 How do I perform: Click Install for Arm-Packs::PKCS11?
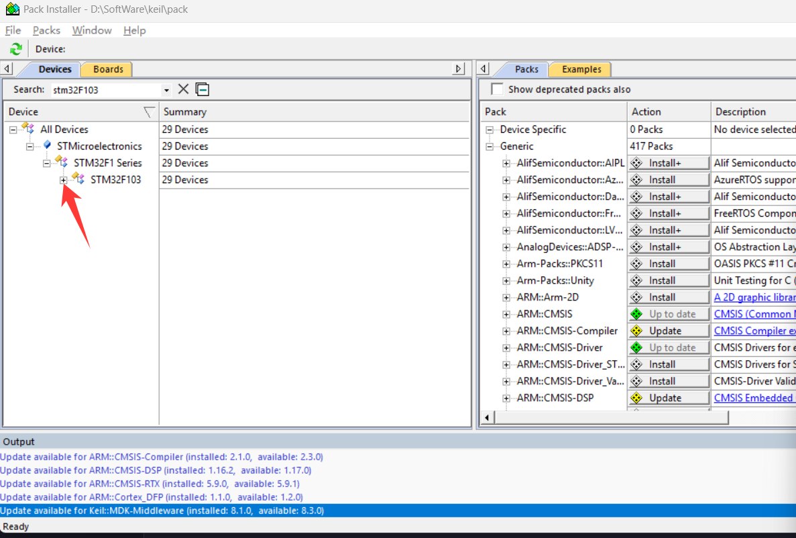point(669,264)
